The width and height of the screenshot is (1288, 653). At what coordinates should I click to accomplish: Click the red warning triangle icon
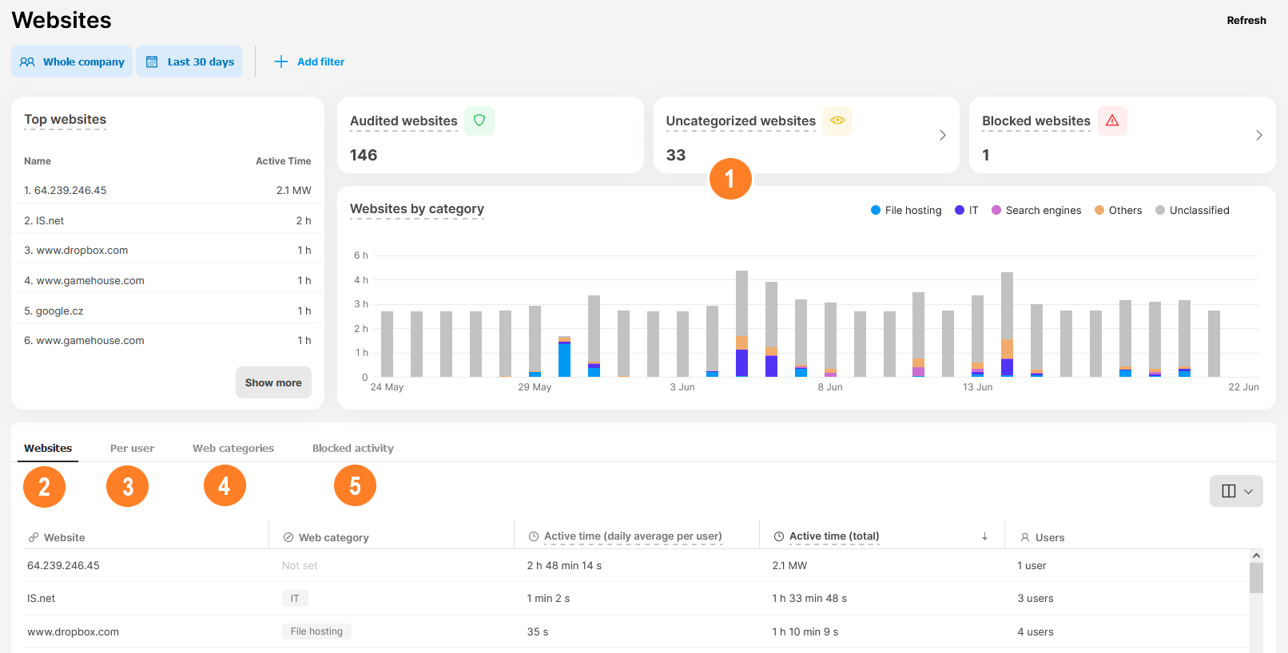tap(1111, 121)
